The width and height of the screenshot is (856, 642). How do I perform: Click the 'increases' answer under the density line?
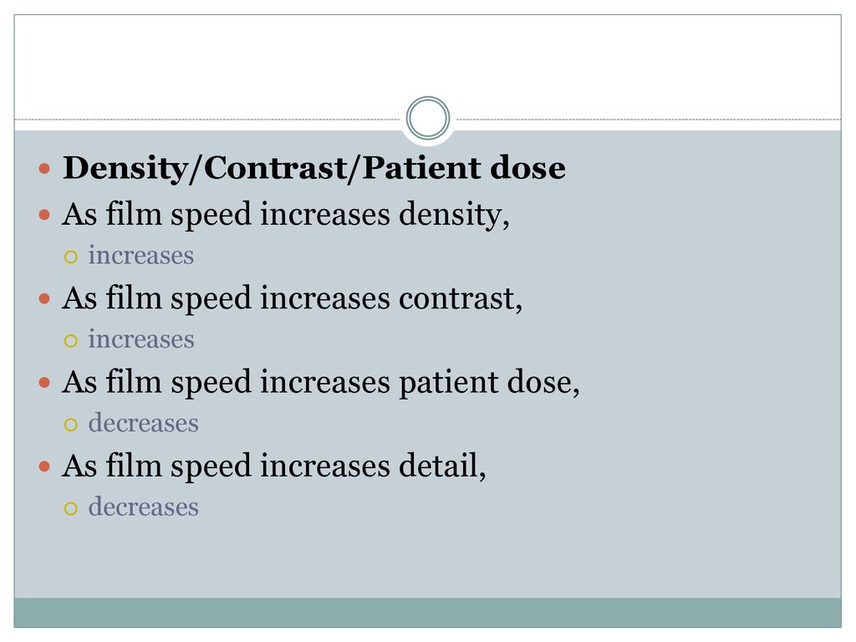(x=140, y=256)
